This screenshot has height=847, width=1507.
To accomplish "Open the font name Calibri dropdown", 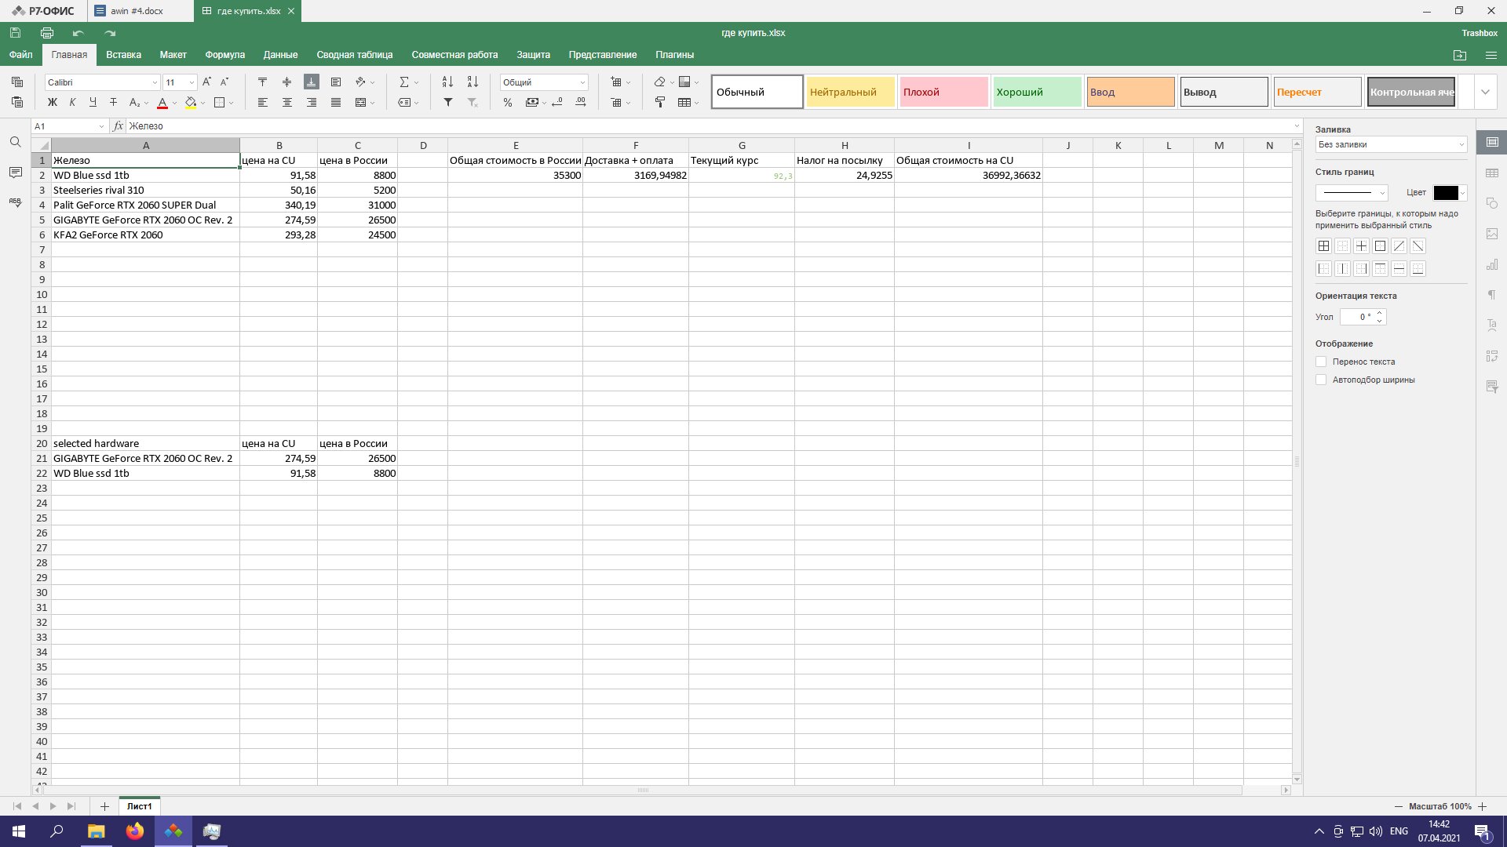I will pos(155,82).
